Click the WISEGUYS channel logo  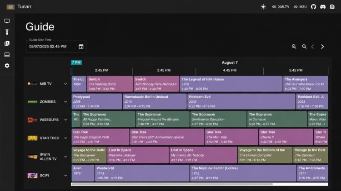tap(32, 120)
